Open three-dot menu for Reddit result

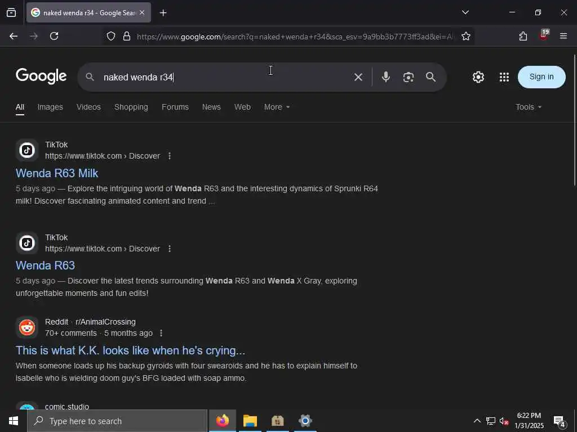[x=161, y=333]
